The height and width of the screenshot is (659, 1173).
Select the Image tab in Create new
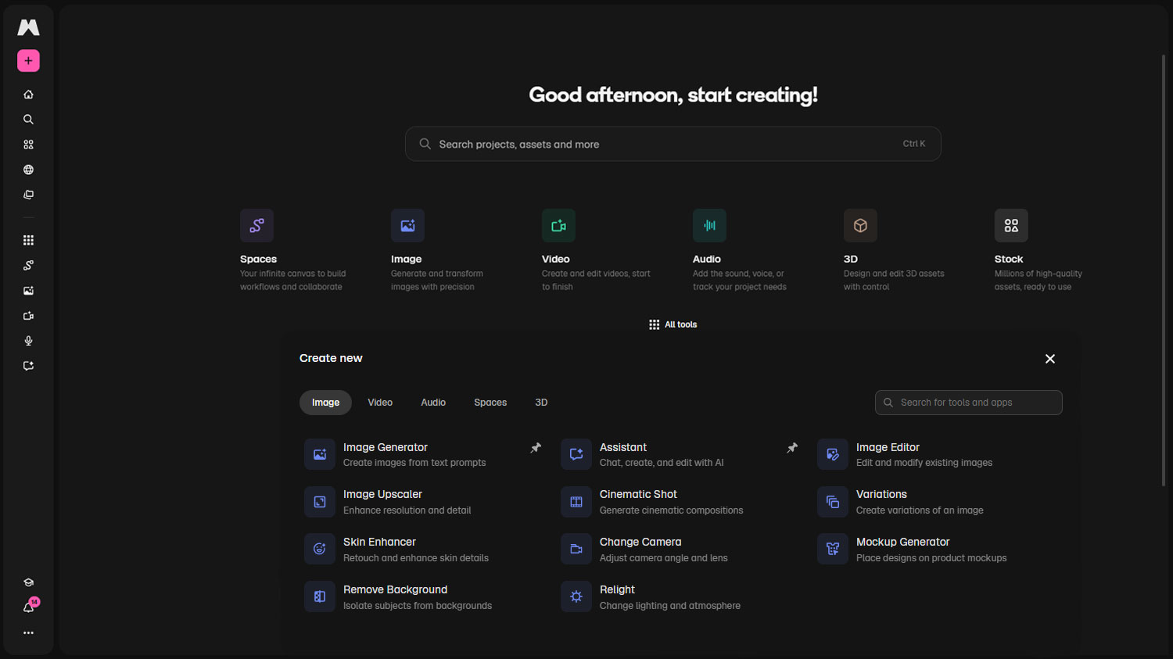point(325,403)
